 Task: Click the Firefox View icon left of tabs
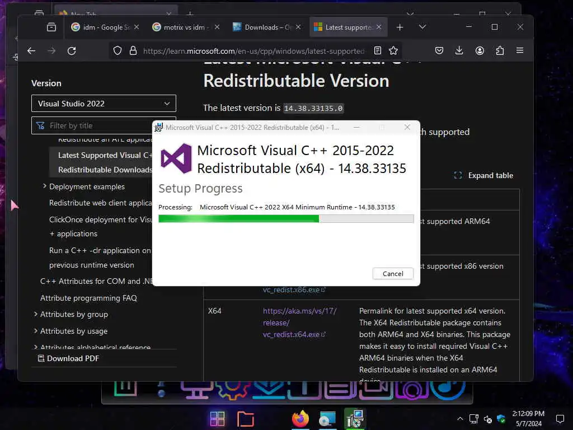[x=51, y=27]
